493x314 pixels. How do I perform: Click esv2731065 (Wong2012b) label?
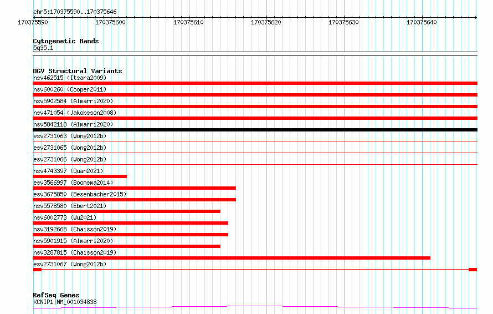point(70,148)
